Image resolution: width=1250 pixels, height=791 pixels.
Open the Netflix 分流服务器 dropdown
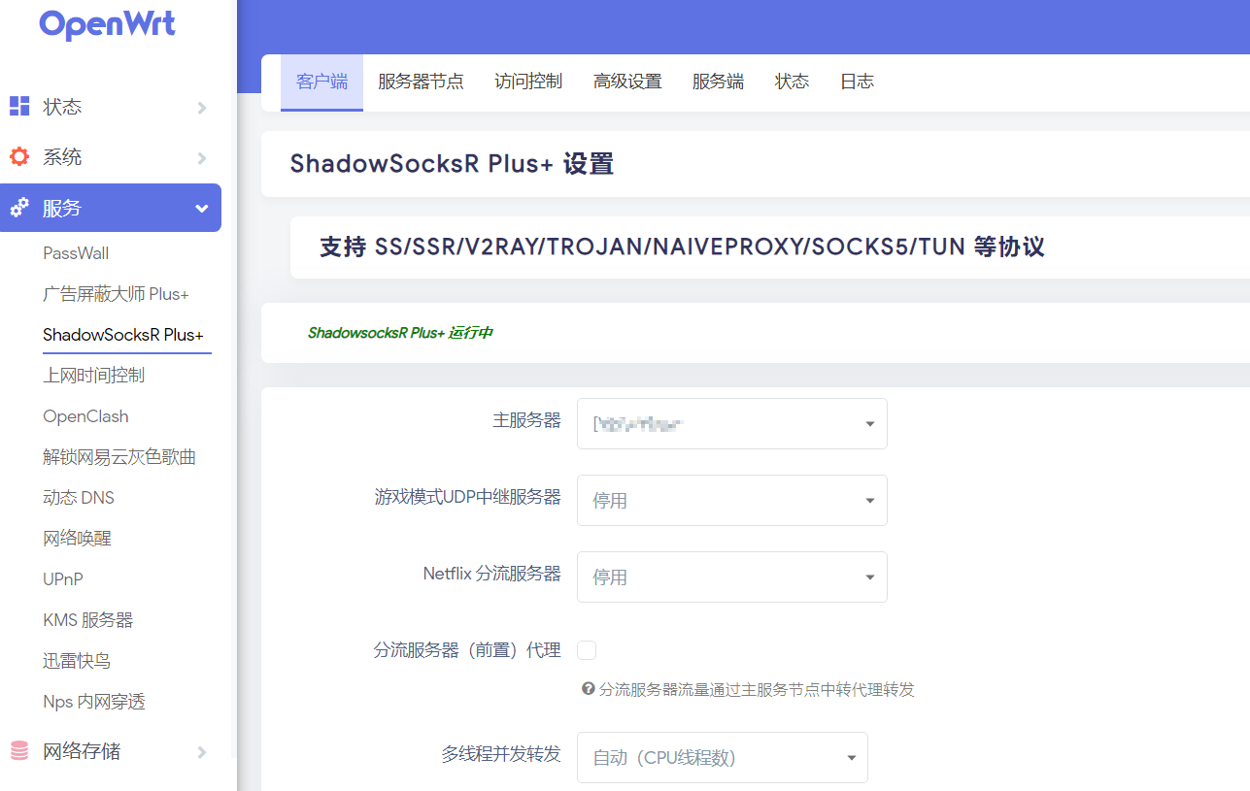pyautogui.click(x=732, y=577)
